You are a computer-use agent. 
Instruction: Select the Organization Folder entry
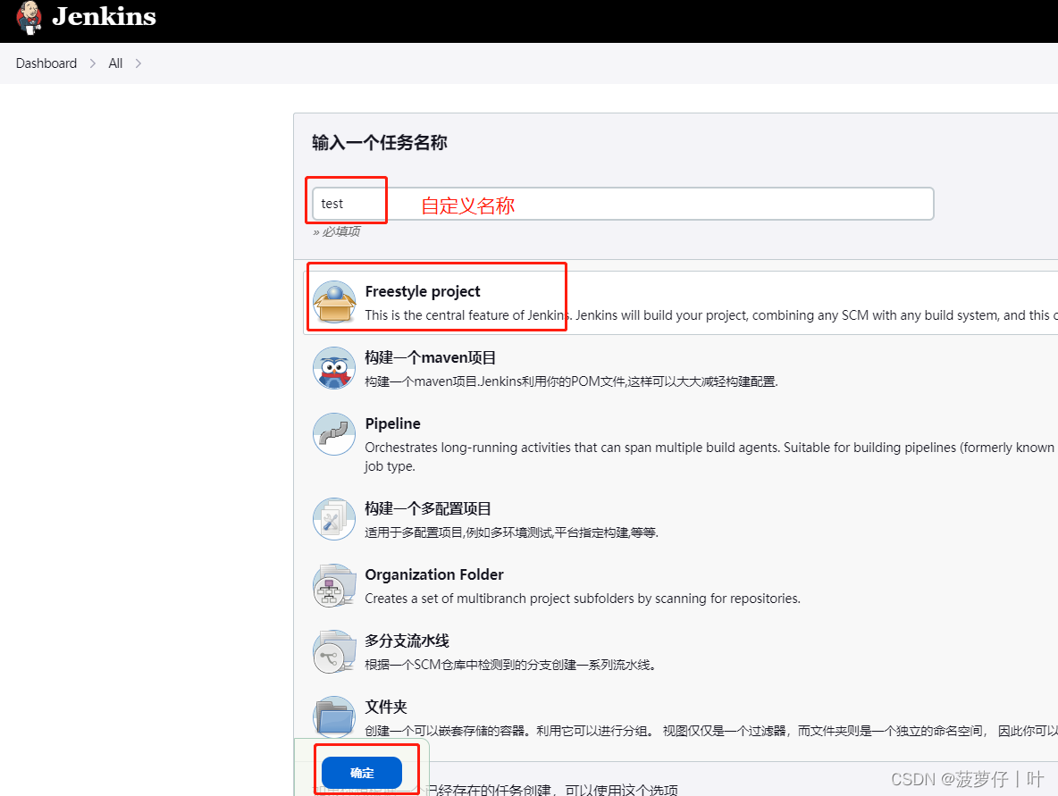(x=434, y=574)
